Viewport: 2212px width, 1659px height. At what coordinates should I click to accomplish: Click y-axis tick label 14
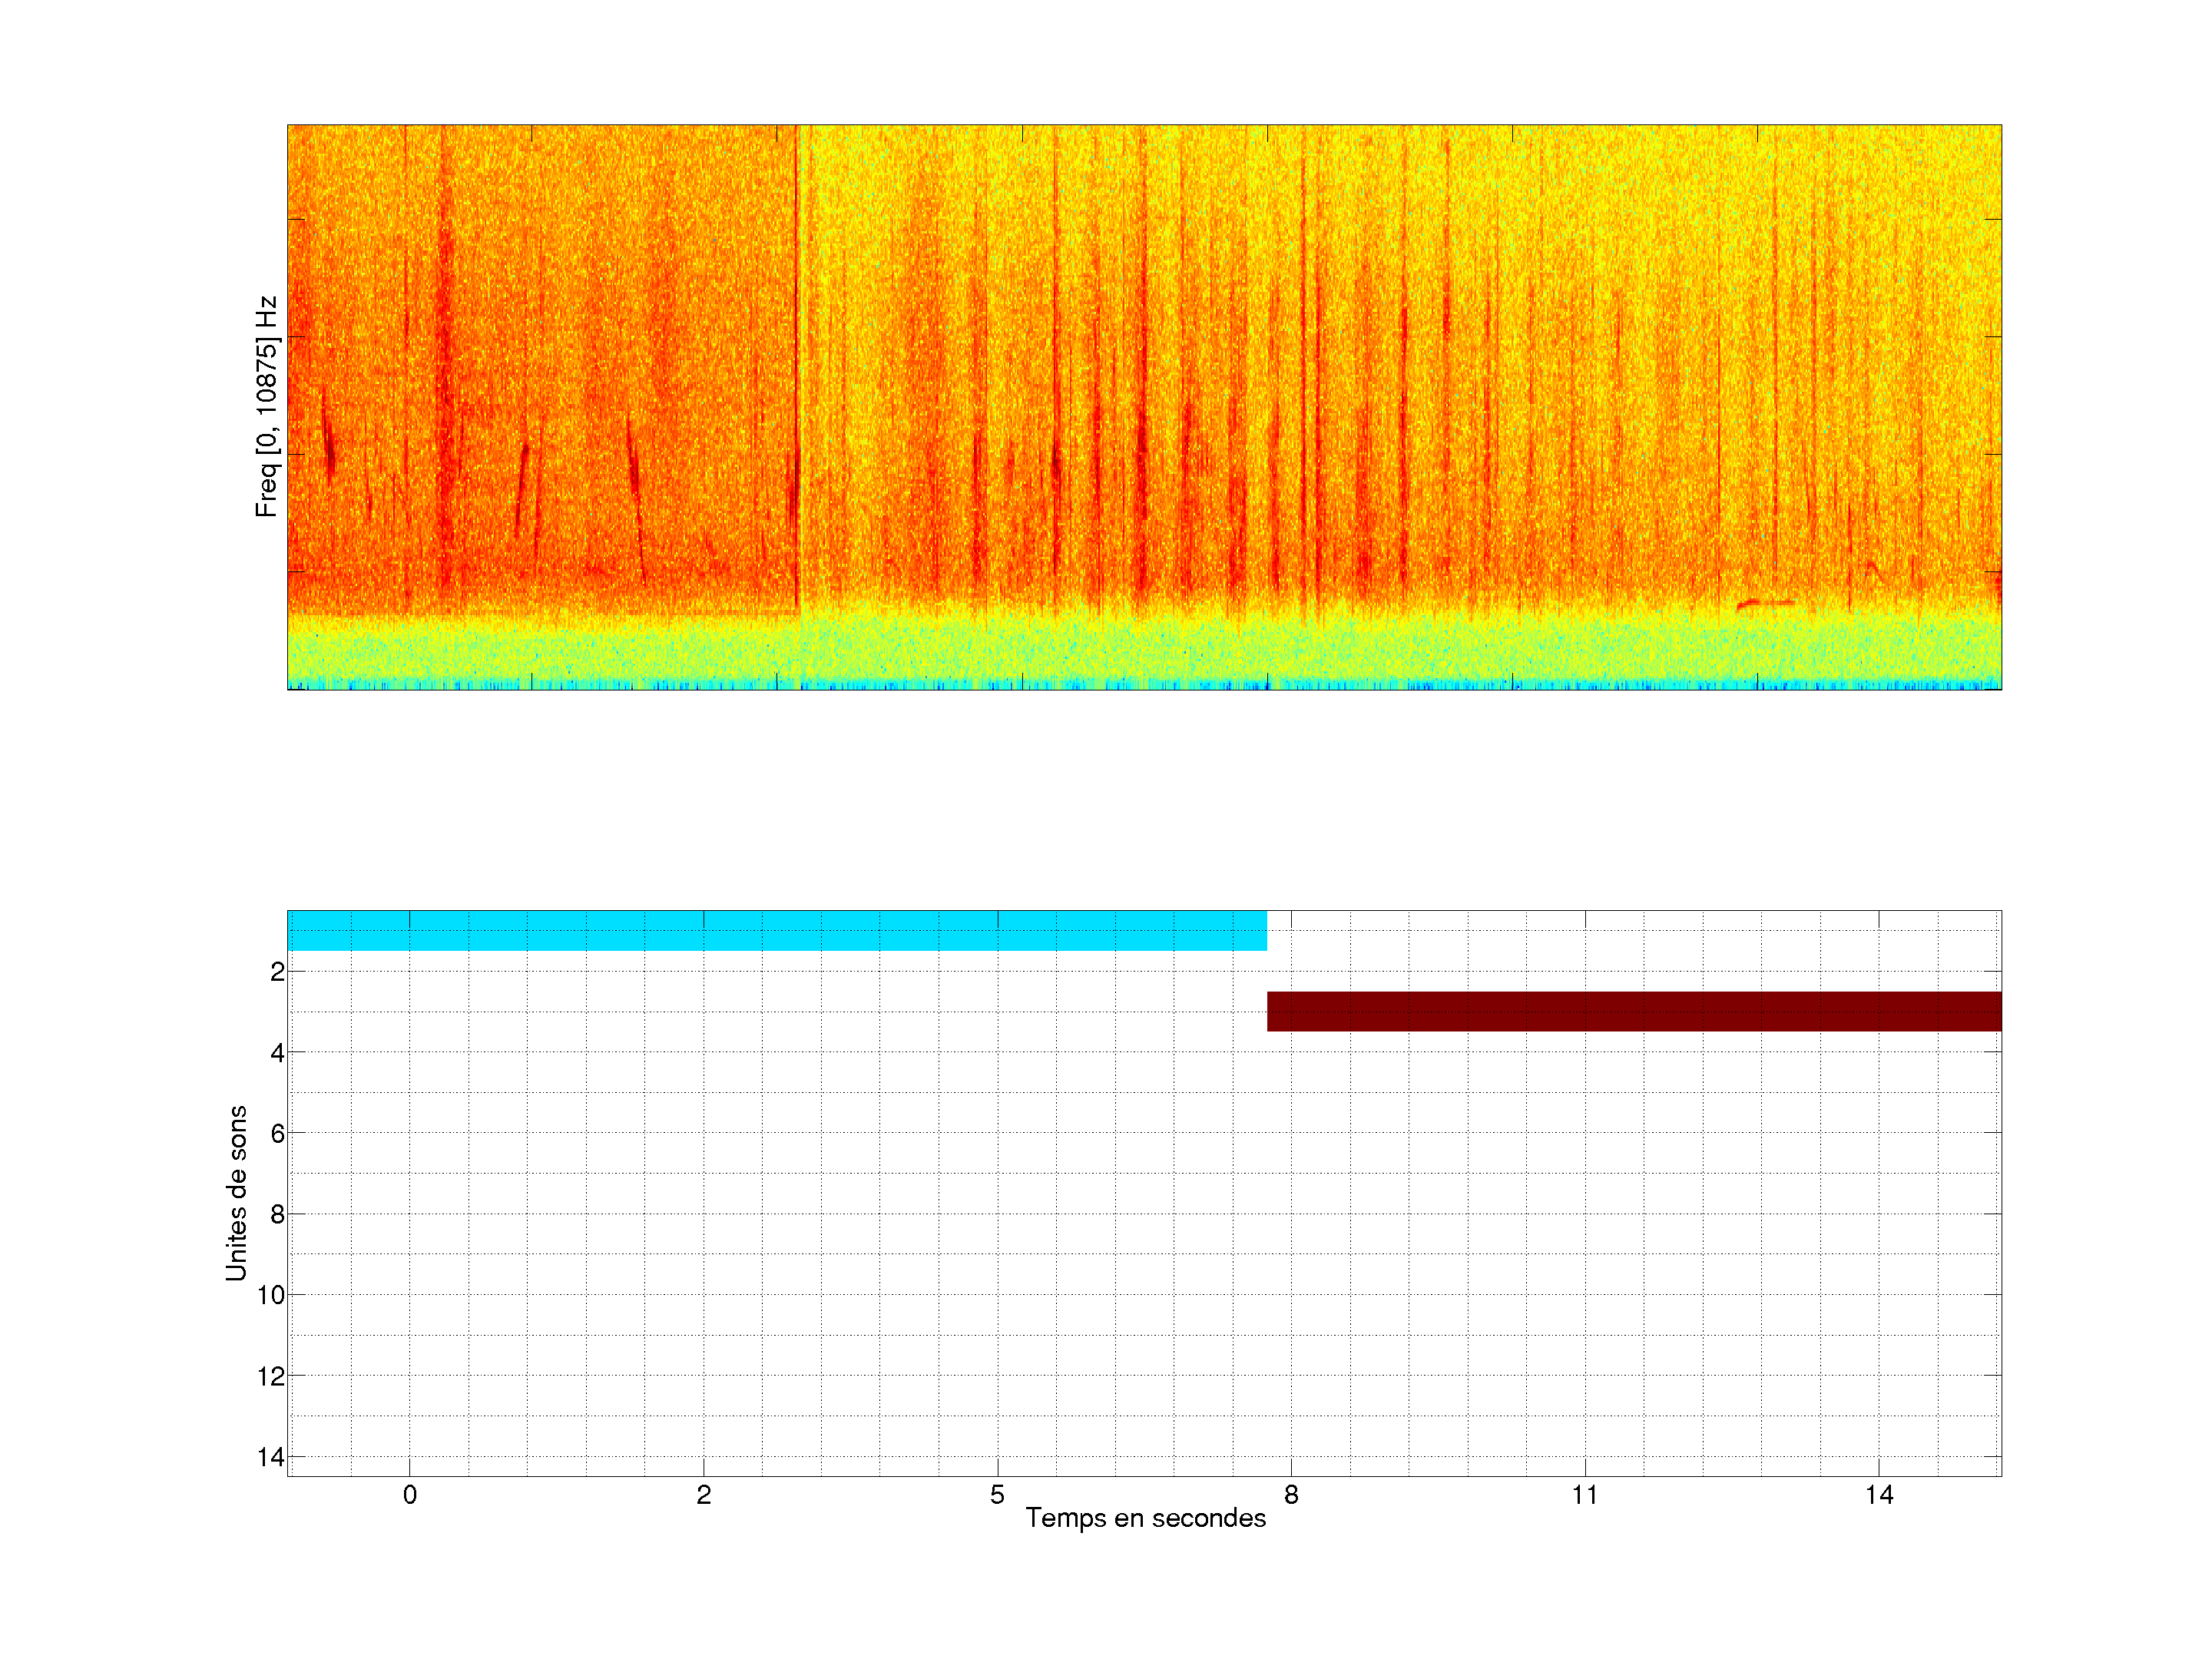(271, 1457)
